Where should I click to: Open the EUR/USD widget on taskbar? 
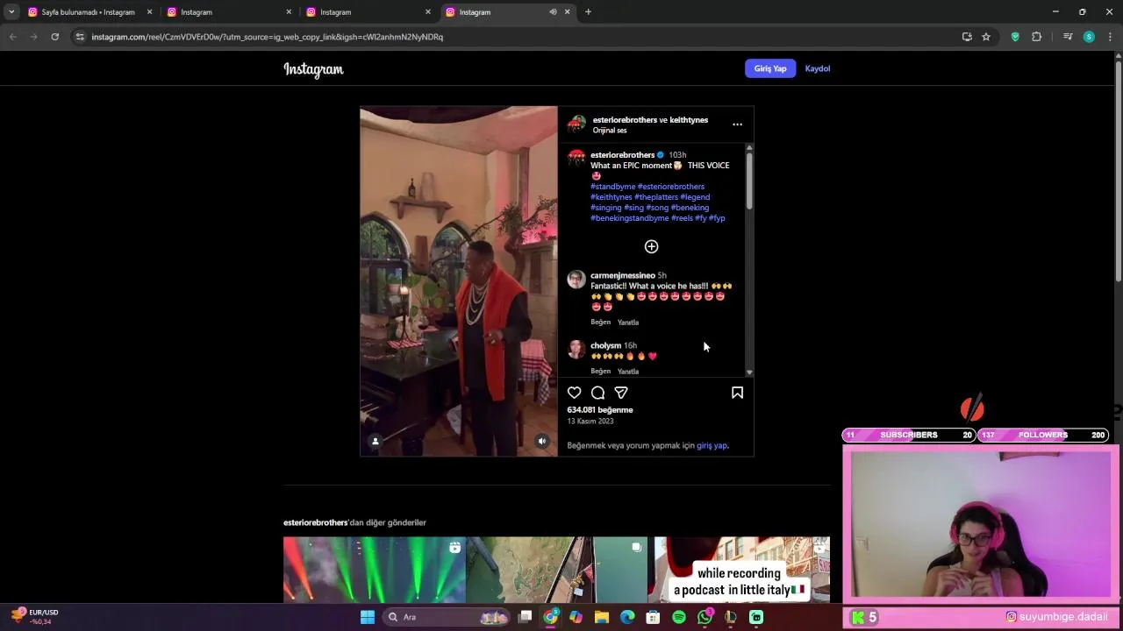(x=35, y=617)
